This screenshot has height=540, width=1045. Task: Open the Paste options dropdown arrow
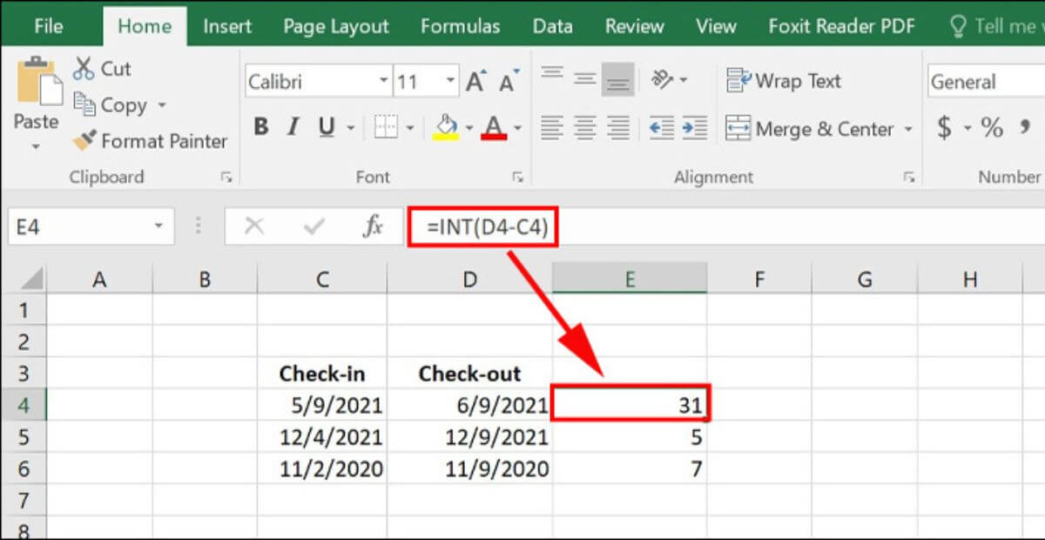tap(36, 145)
